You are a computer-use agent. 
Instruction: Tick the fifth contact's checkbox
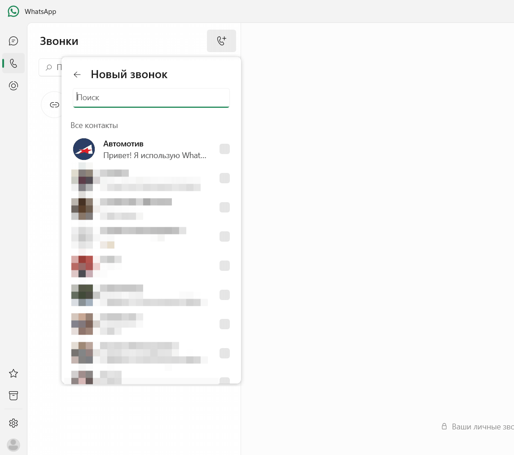click(224, 266)
